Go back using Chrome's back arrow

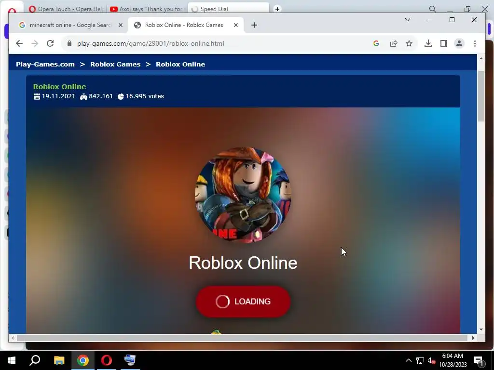[19, 43]
